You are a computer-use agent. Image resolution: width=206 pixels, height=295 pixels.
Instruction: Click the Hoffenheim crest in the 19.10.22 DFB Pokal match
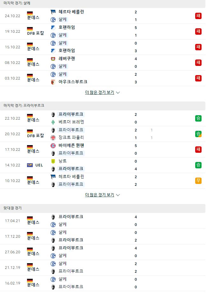coord(53,27)
